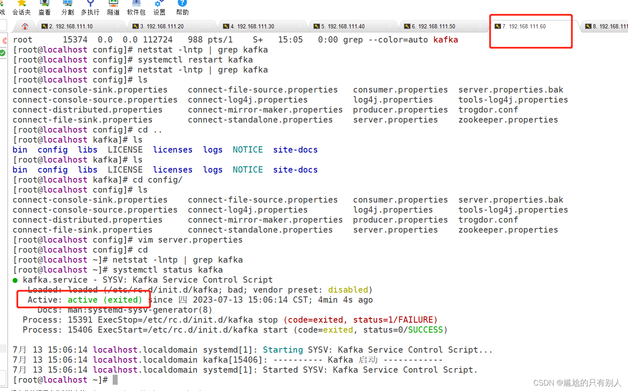Close the 192.168.111.50 session tab
Screen dimensions: 628x391
[x=480, y=26]
